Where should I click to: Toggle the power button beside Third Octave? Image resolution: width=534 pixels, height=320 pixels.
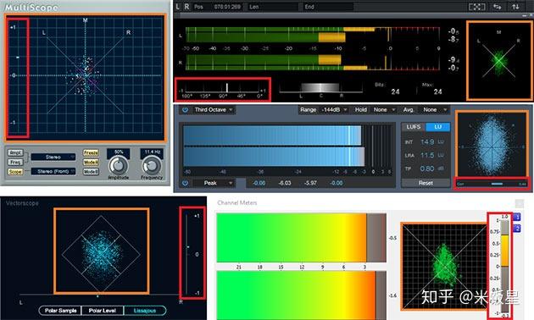pyautogui.click(x=185, y=110)
